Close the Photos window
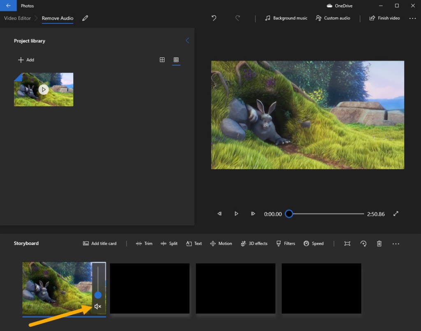This screenshot has height=331, width=421. pyautogui.click(x=413, y=6)
